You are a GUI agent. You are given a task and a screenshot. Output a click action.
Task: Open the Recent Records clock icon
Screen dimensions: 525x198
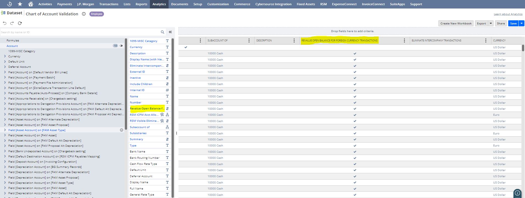pos(9,4)
